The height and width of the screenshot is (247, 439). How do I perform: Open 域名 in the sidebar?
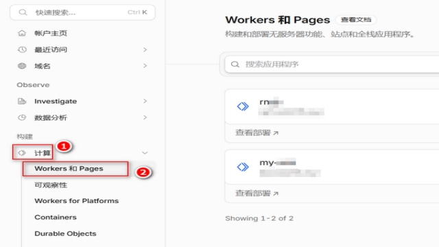(43, 66)
